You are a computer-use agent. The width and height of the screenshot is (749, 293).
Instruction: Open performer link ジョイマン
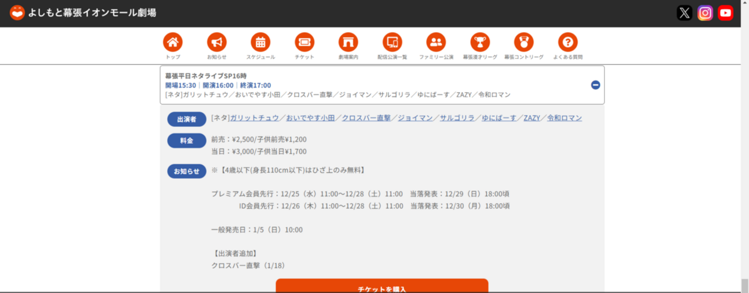click(415, 117)
